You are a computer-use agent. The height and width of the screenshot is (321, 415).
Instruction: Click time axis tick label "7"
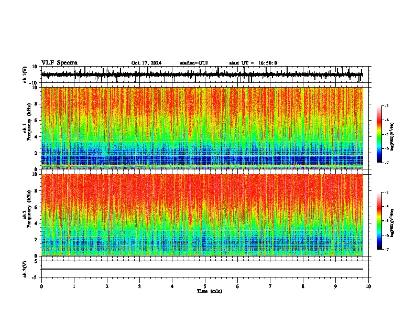click(270, 286)
